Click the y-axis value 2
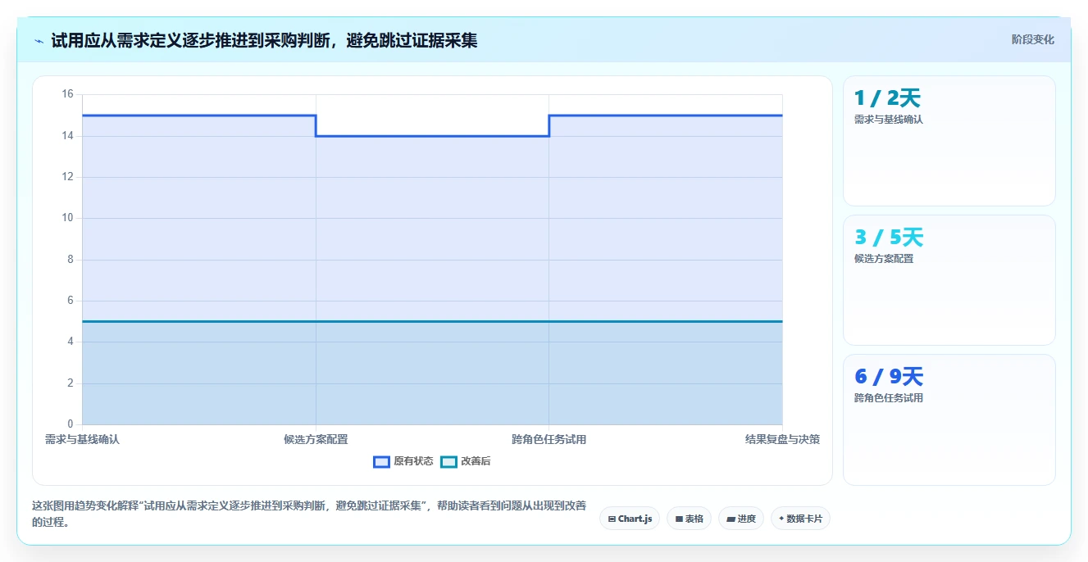This screenshot has height=562, width=1088. pos(71,383)
